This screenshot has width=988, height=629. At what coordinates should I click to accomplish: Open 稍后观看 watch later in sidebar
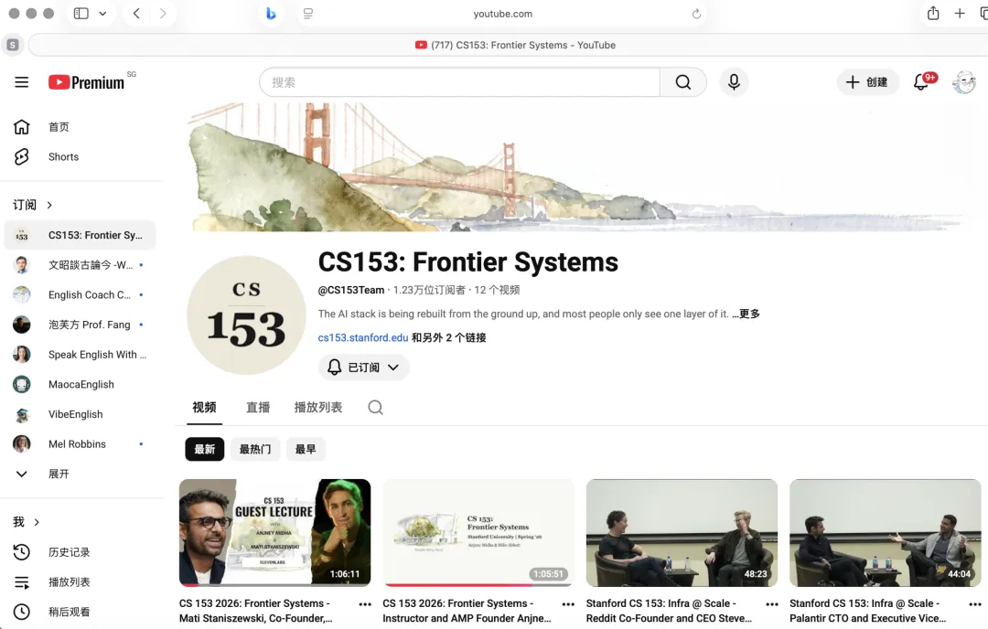pyautogui.click(x=70, y=612)
